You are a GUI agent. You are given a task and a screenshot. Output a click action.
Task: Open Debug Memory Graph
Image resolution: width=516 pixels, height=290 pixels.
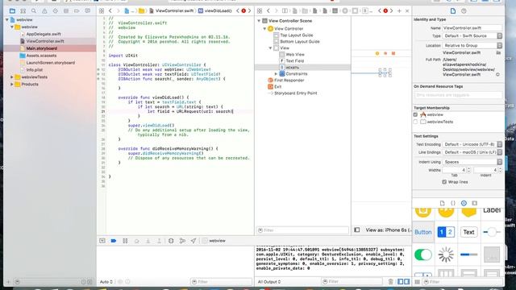point(182,241)
